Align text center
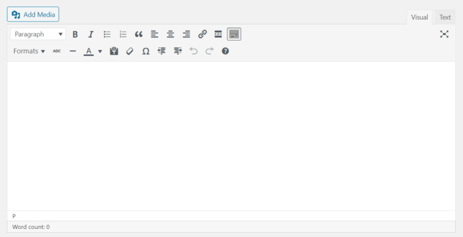Screen dimensions: 463x237 coord(170,34)
